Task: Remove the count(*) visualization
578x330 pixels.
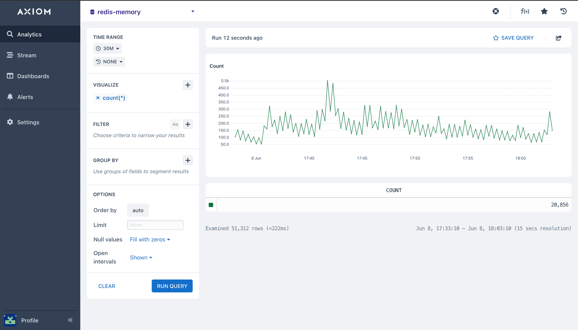Action: pos(98,98)
